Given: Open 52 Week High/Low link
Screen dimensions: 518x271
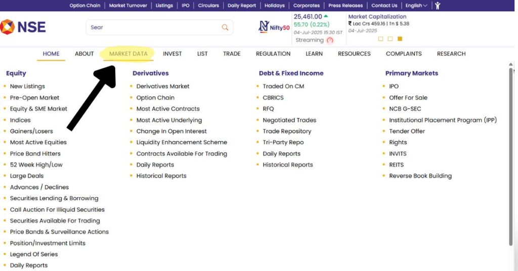Looking at the screenshot, I should click(36, 165).
